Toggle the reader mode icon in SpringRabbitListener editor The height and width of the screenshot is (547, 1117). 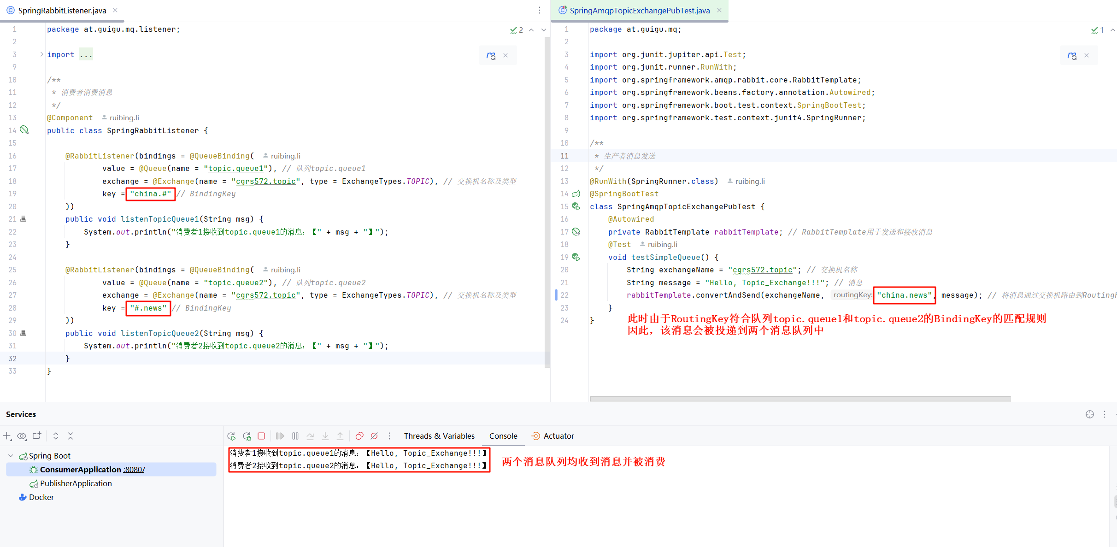[491, 55]
